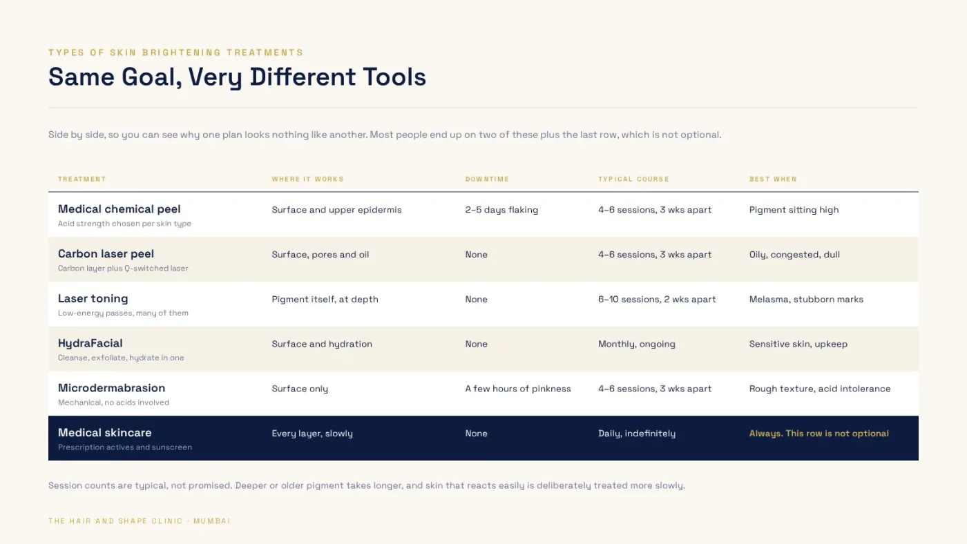Click the TYPICAL COURSE column header
This screenshot has width=967, height=544.
[x=633, y=179]
